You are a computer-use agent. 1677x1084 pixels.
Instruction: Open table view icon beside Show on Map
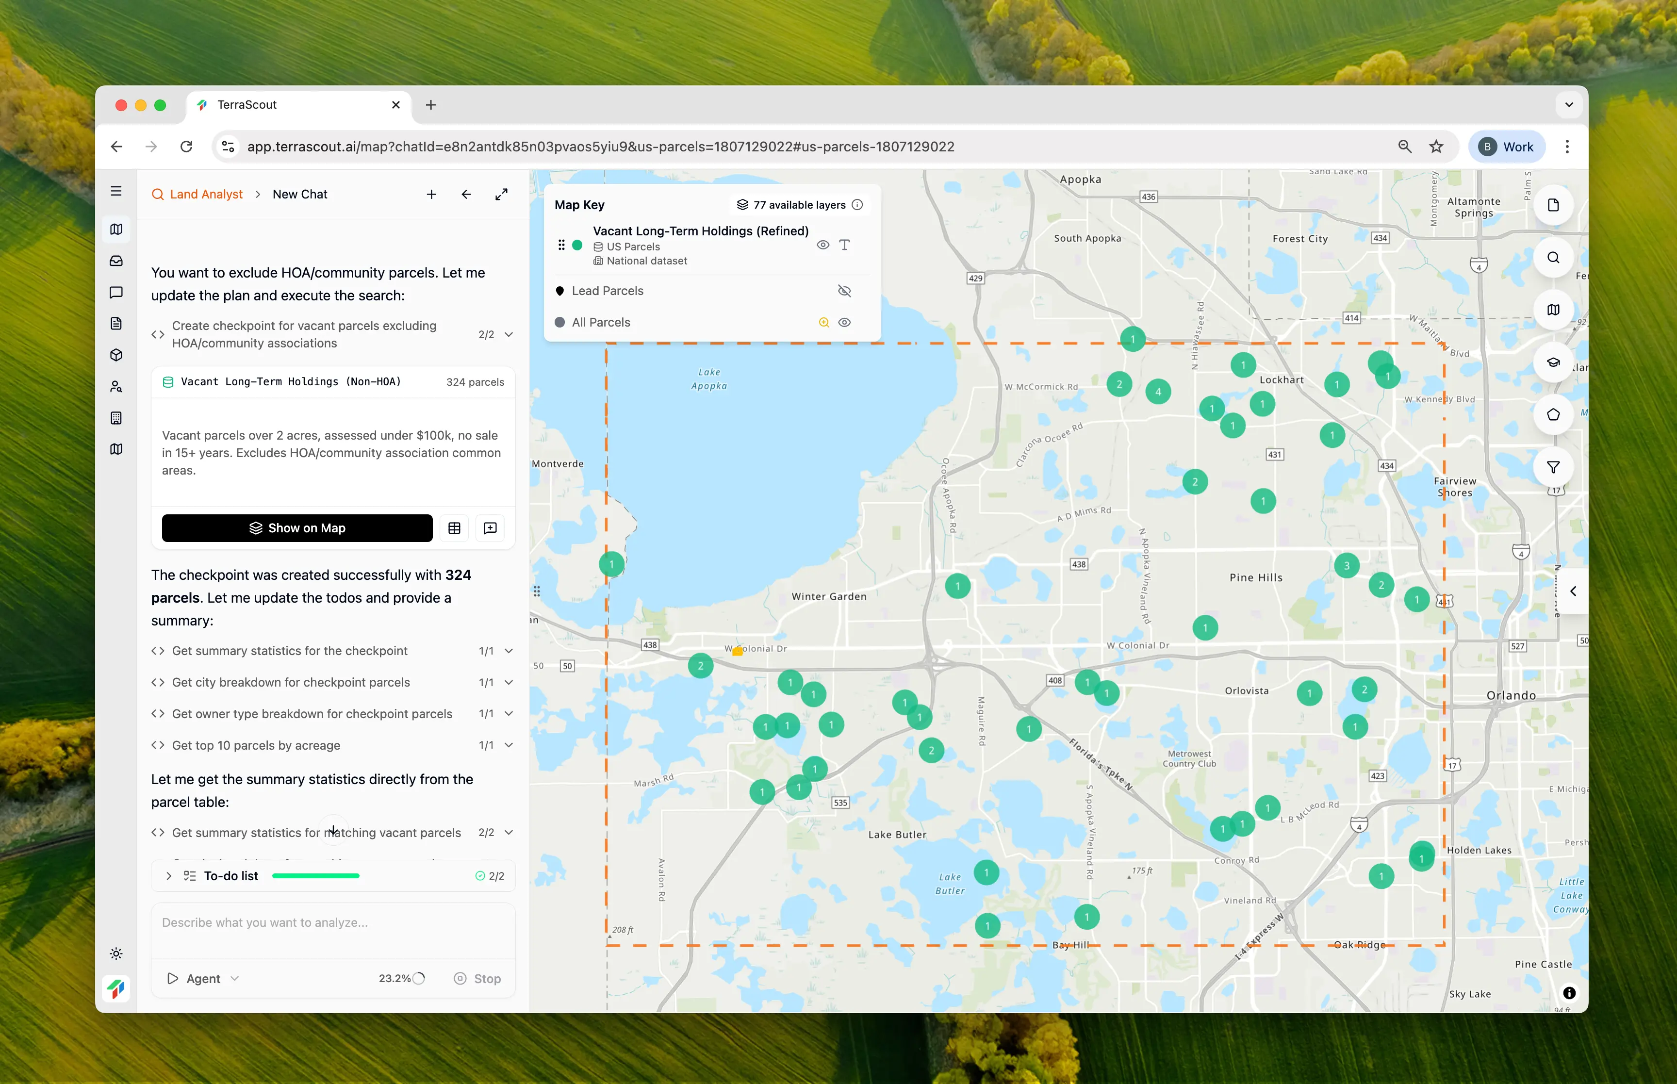point(454,528)
